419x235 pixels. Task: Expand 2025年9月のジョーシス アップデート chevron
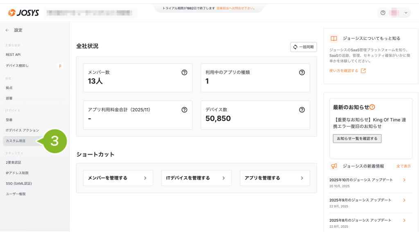[x=404, y=200]
